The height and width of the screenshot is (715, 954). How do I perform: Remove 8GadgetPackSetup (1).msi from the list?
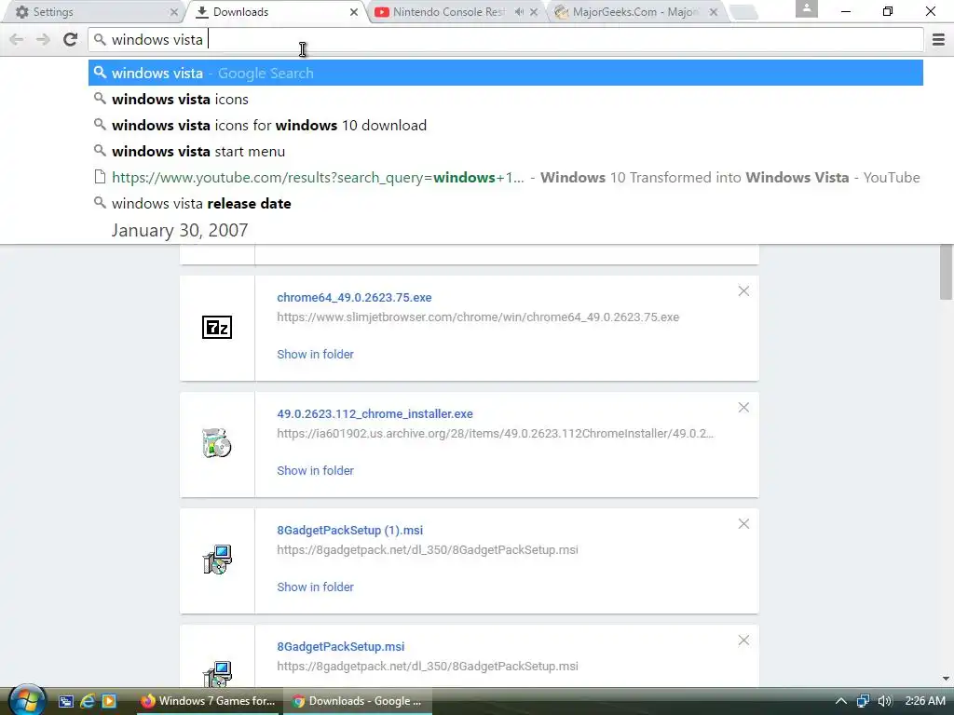[x=743, y=524]
